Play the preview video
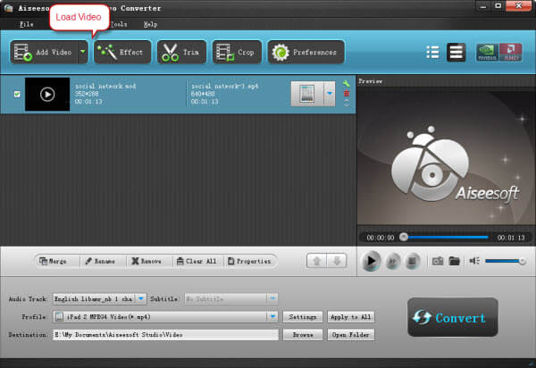The image size is (536, 368). coord(371,261)
